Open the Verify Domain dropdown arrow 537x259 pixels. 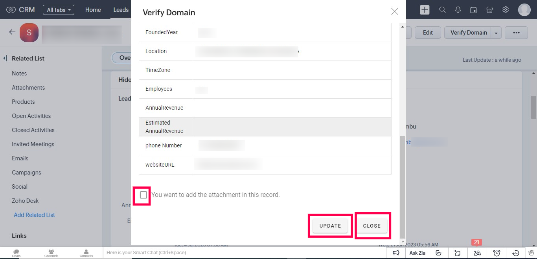[x=496, y=33]
